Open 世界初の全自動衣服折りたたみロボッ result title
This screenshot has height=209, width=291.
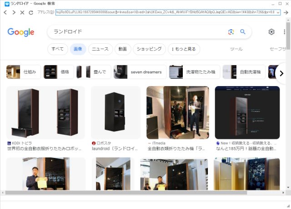(x=44, y=148)
